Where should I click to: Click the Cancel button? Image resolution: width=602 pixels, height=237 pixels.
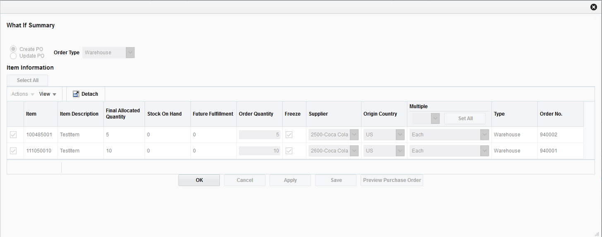click(x=245, y=180)
